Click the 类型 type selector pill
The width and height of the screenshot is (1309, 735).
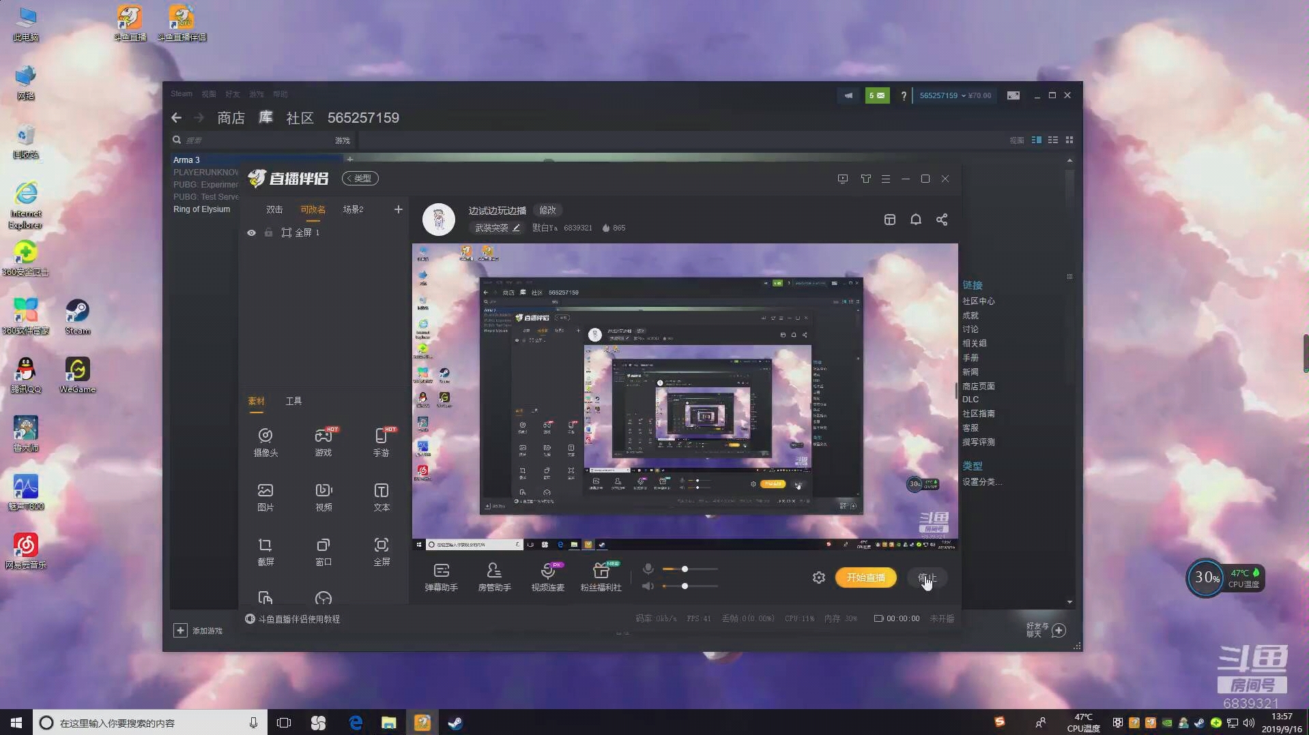pos(360,179)
